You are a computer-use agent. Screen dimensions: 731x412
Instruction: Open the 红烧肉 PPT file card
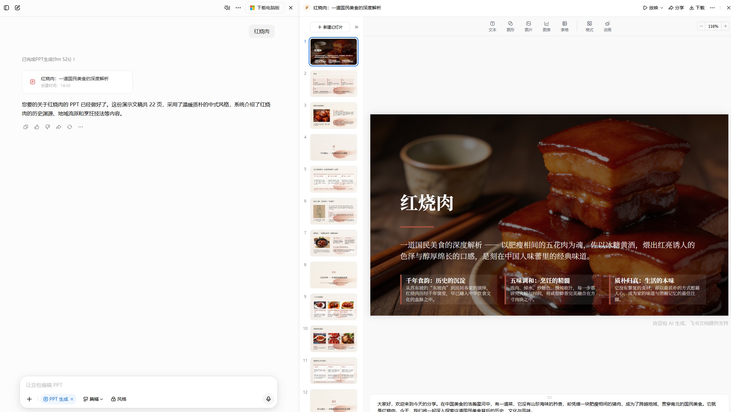77,82
